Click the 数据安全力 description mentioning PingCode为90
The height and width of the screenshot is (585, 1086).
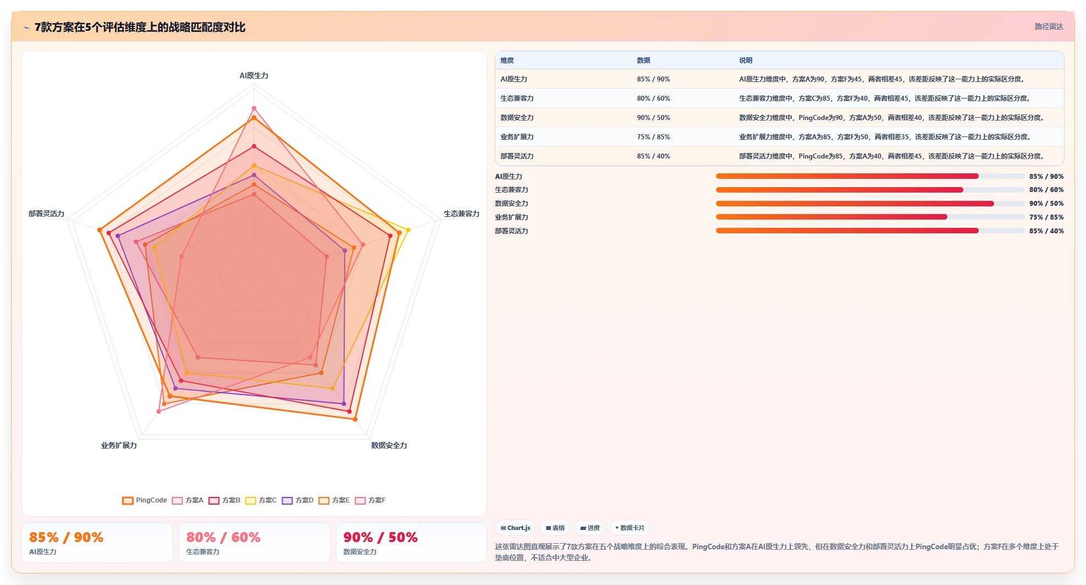point(892,118)
